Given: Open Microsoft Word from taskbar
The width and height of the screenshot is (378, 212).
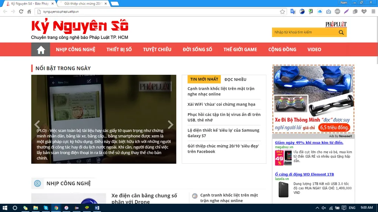Looking at the screenshot, I should click(x=97, y=208).
